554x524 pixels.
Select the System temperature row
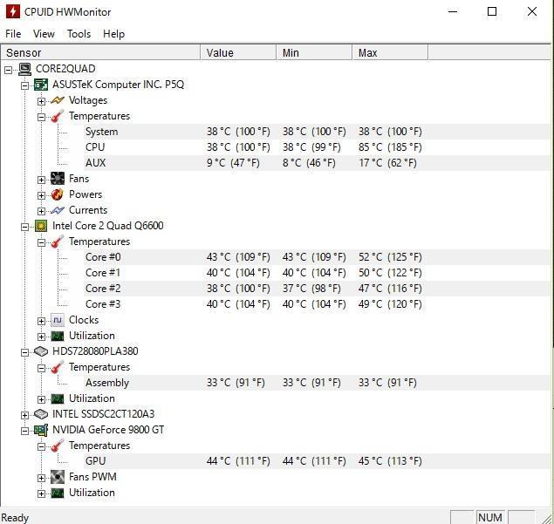tap(318, 132)
